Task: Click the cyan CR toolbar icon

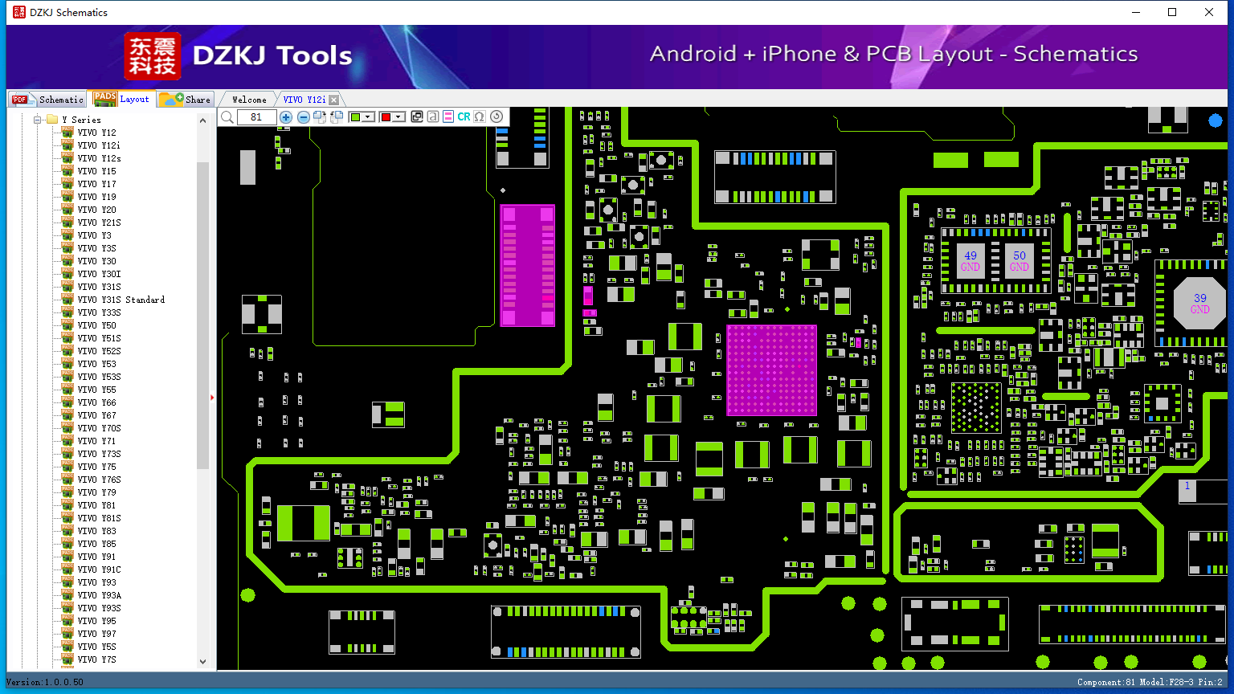Action: pos(464,117)
